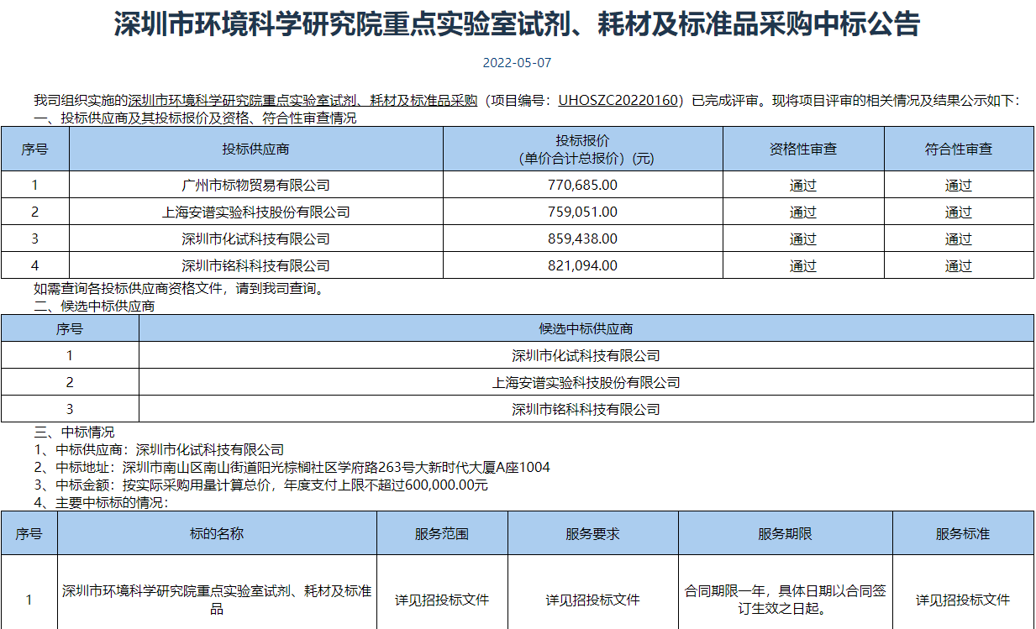The height and width of the screenshot is (629, 1036).
Task: Select bid price 859,438.00 cell
Action: (582, 238)
